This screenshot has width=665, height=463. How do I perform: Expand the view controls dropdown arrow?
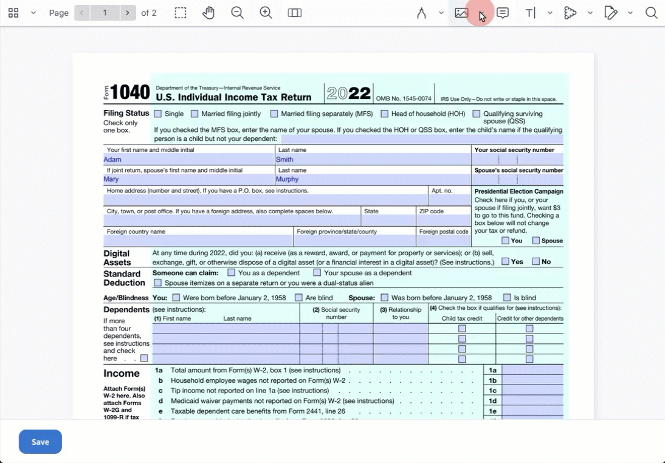coord(33,13)
